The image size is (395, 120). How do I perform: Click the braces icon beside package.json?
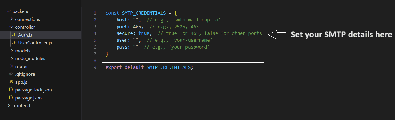(x=11, y=98)
